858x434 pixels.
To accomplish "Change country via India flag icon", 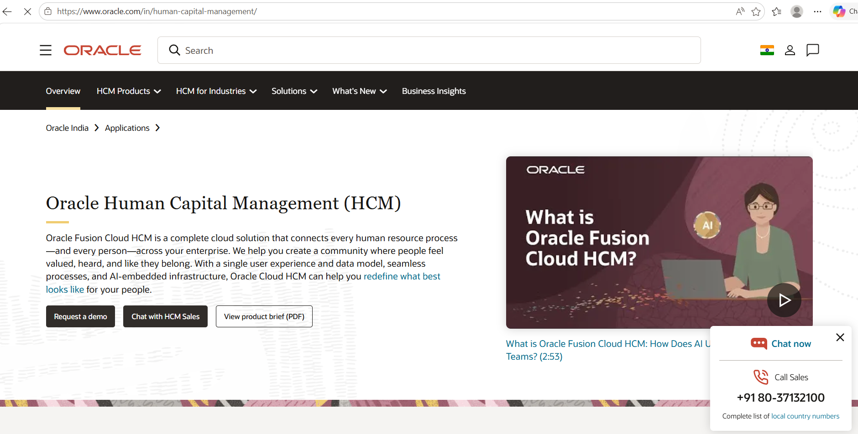I will tap(767, 50).
